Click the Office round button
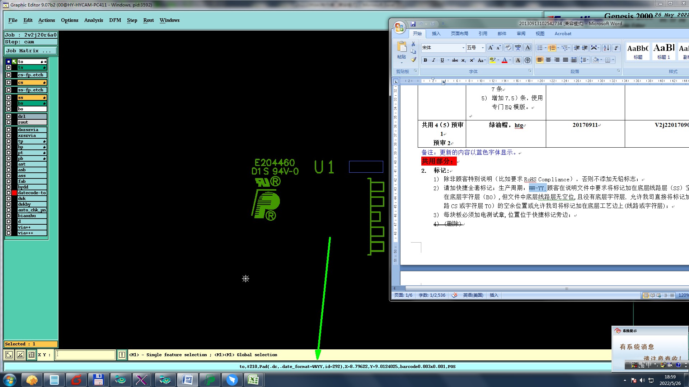 [399, 27]
